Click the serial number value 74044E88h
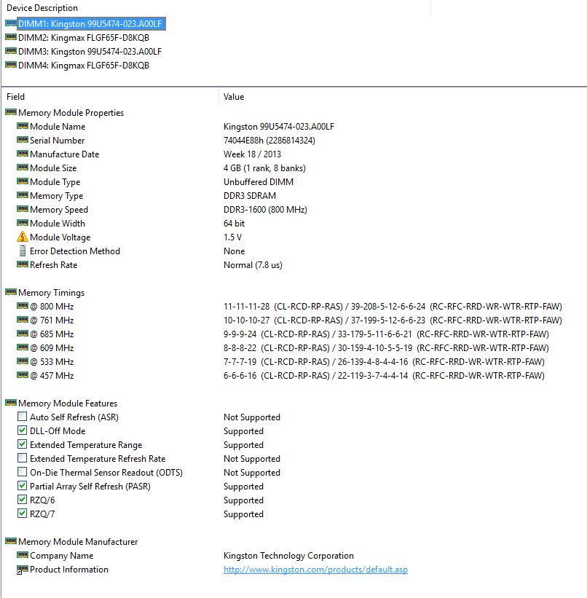 269,141
